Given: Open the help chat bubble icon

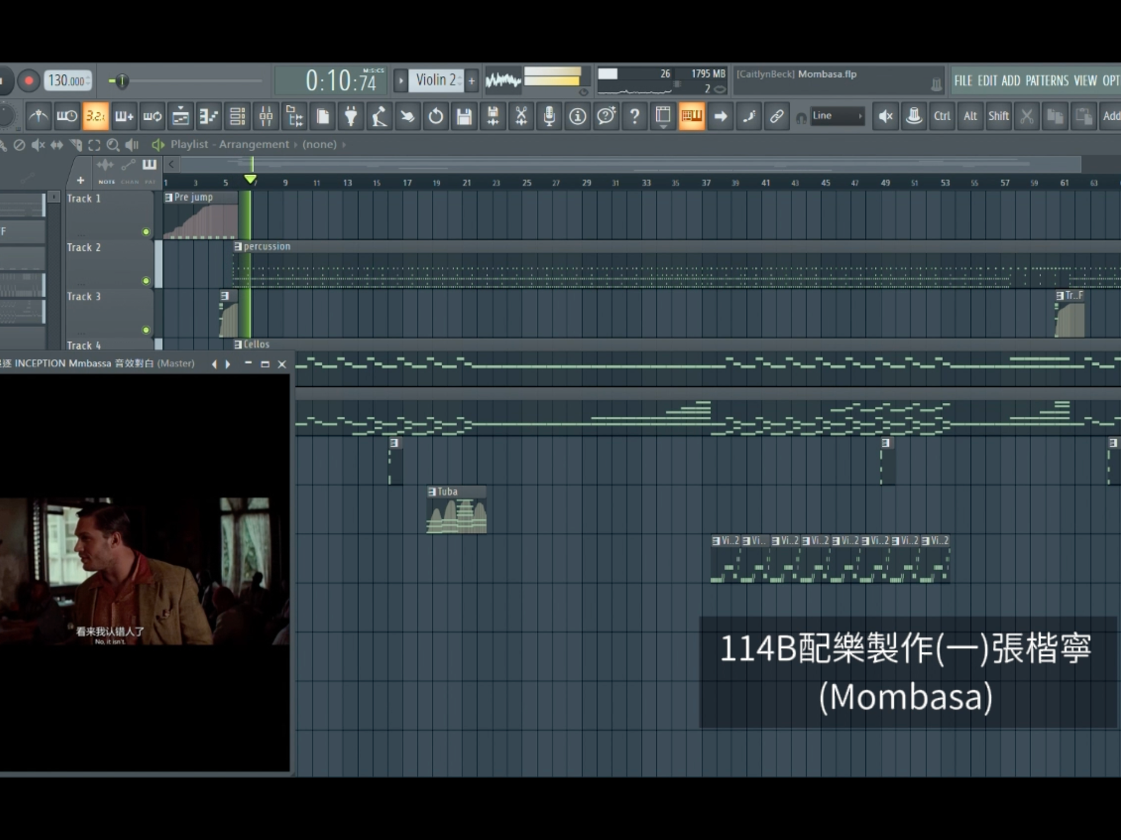Looking at the screenshot, I should pyautogui.click(x=606, y=116).
